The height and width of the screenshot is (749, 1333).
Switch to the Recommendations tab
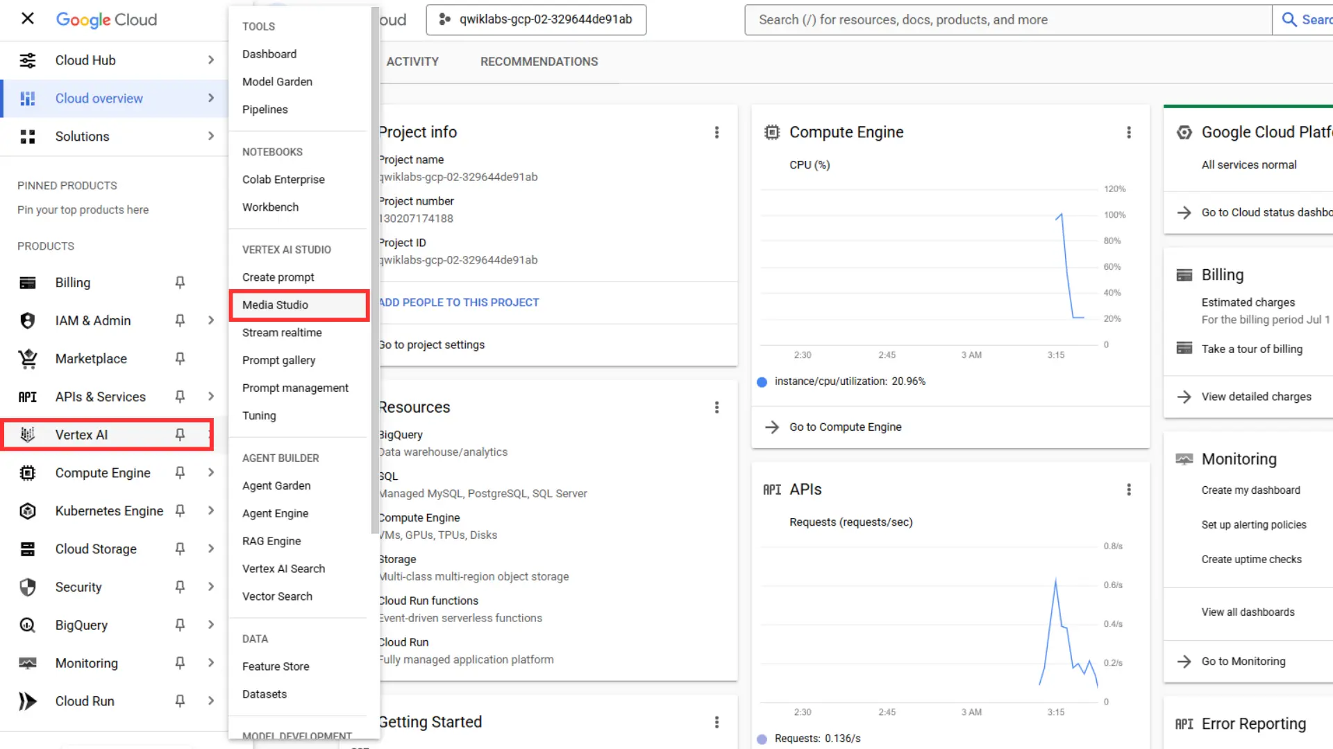click(539, 62)
